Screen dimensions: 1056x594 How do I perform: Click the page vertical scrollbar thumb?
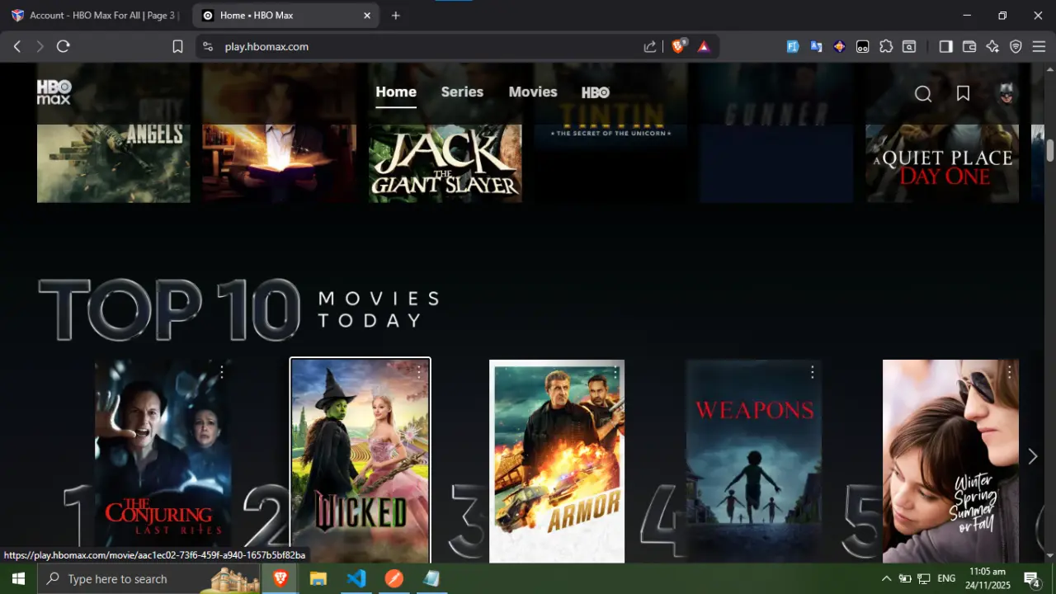(1050, 151)
